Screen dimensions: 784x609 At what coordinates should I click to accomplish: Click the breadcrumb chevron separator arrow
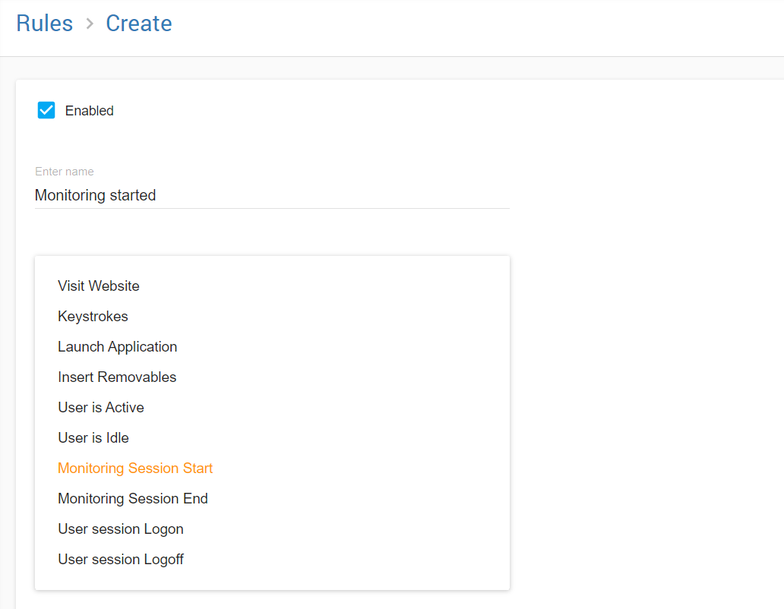tap(90, 24)
